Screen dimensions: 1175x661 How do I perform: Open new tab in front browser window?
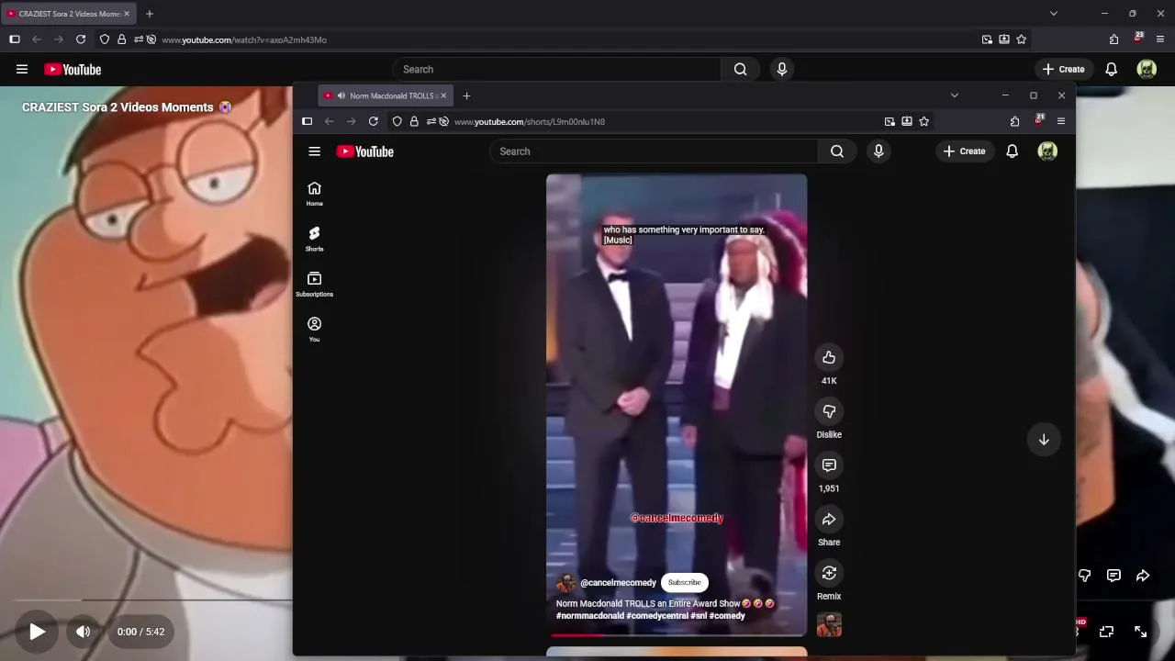coord(466,95)
